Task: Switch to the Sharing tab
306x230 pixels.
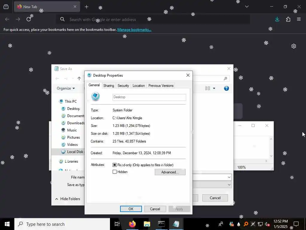Action: (108, 86)
